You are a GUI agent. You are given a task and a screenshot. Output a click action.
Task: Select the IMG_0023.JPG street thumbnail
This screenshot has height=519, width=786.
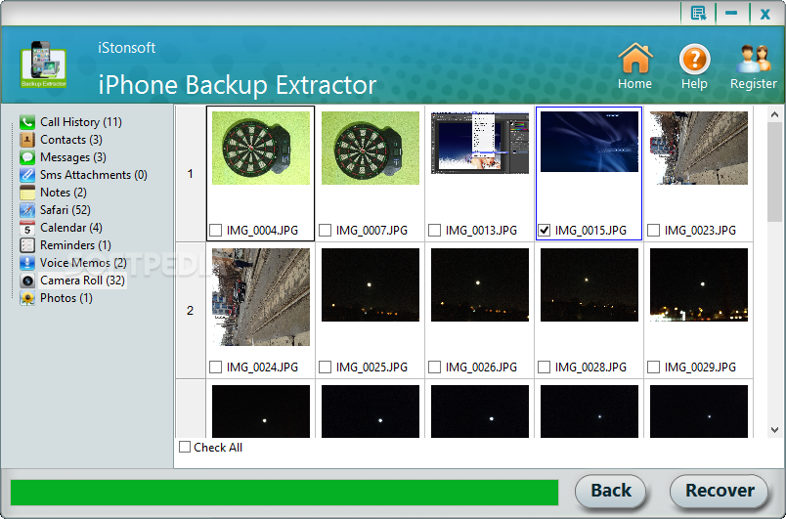tap(699, 148)
